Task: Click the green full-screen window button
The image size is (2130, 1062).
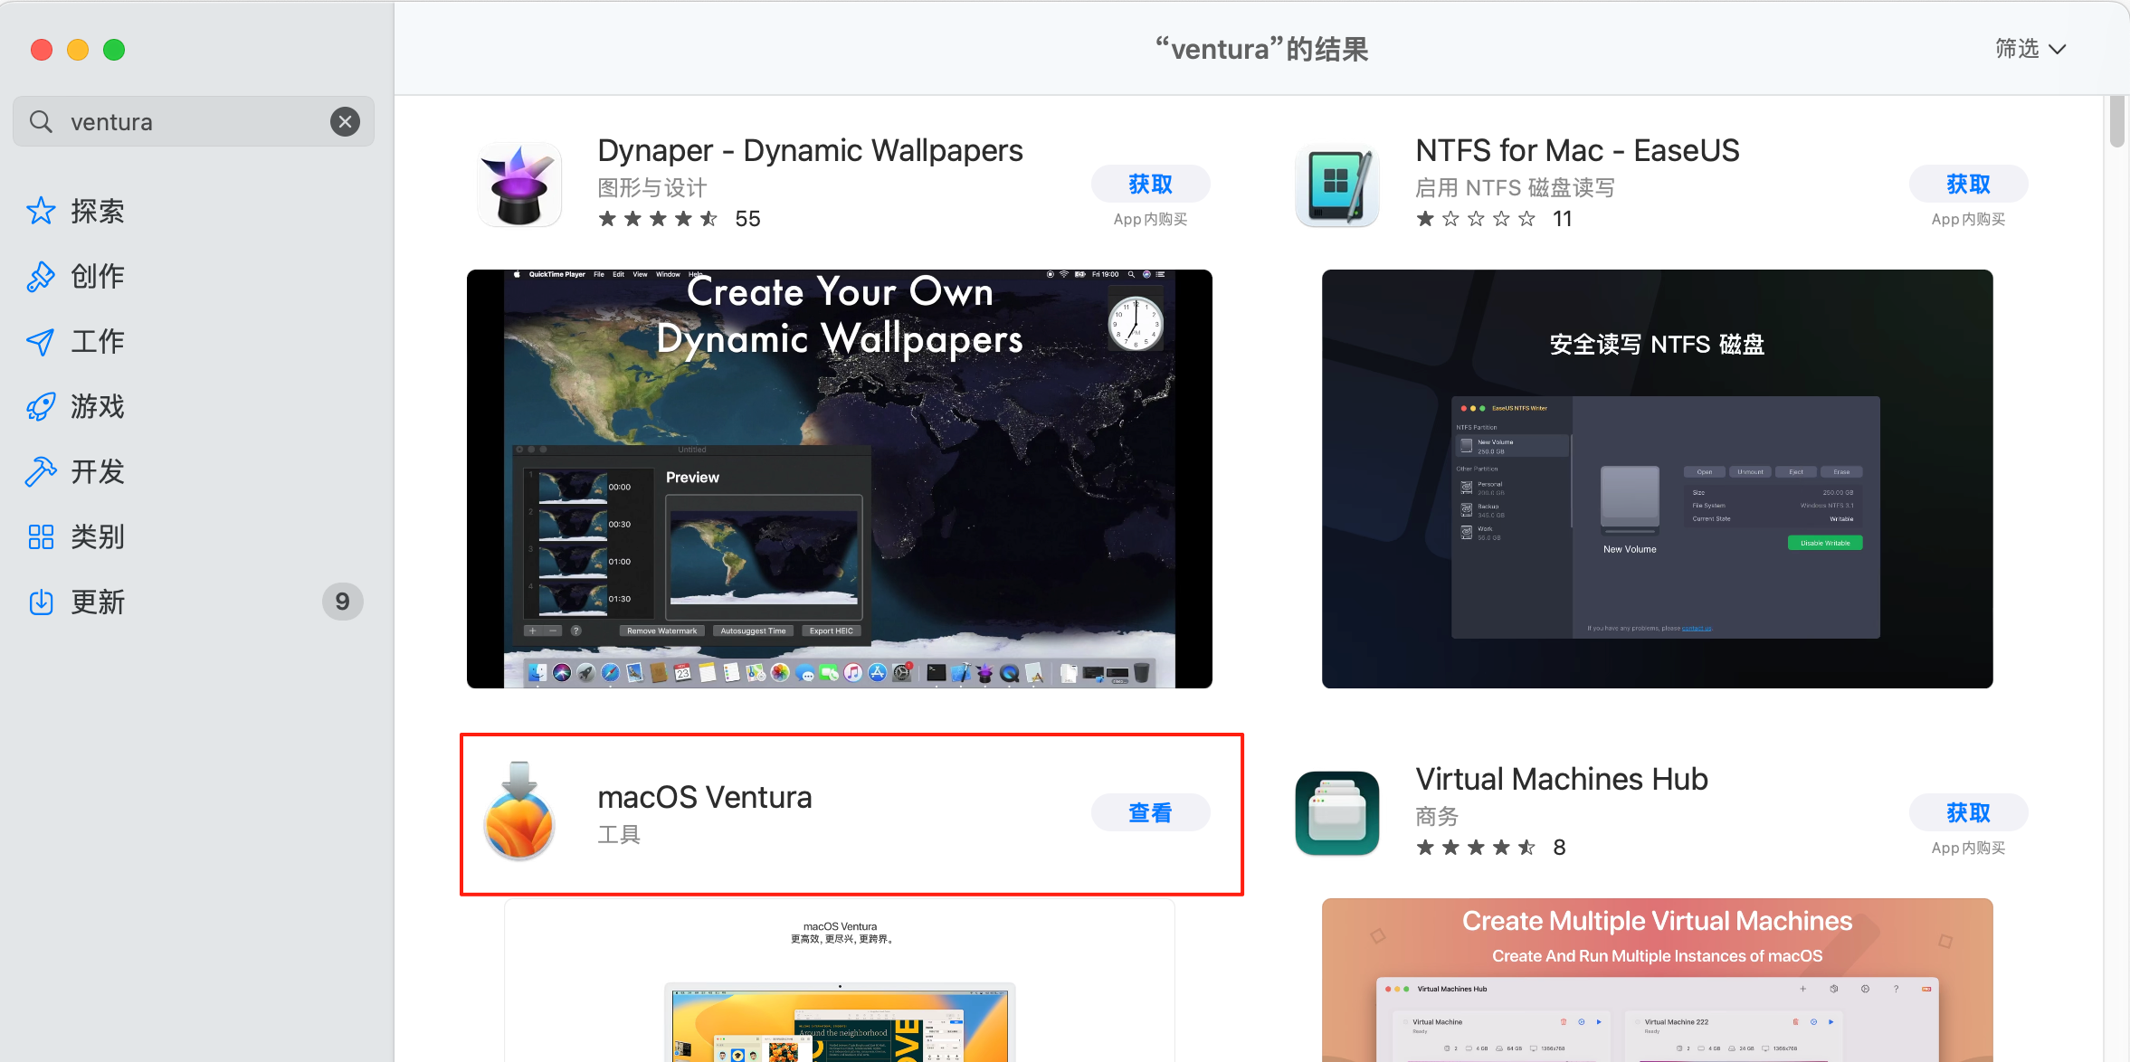Action: [114, 50]
